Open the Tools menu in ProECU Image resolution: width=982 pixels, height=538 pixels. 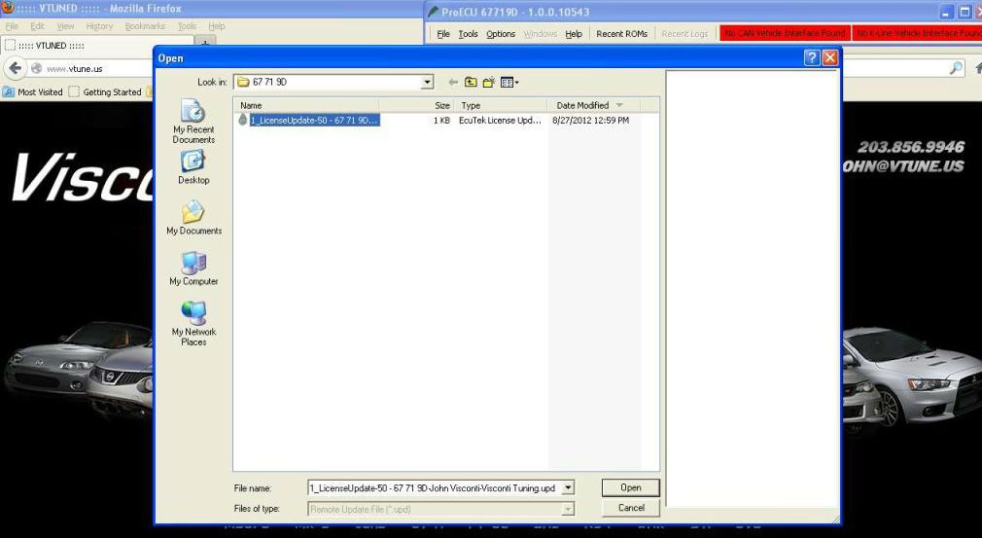point(468,34)
